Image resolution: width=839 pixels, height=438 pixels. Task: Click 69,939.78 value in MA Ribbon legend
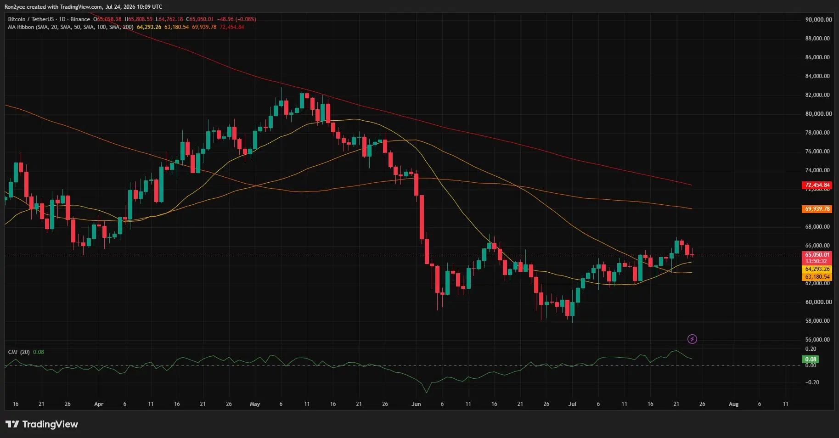[204, 27]
